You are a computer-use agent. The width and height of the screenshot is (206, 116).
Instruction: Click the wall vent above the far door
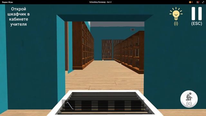(133, 30)
